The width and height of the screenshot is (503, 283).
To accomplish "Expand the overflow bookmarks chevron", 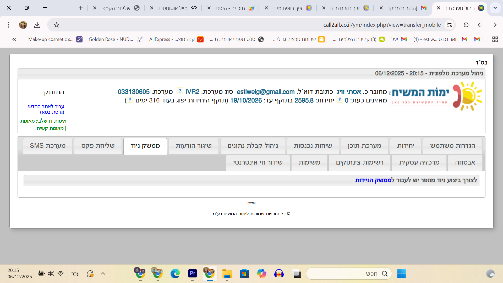I will (x=14, y=39).
